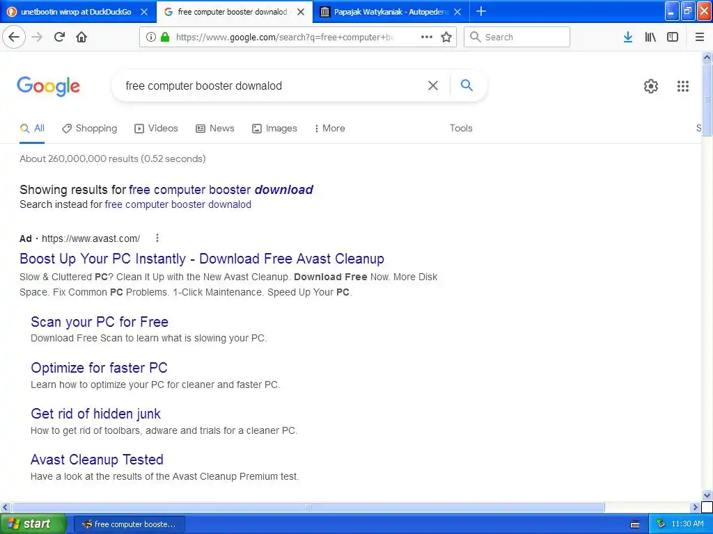The height and width of the screenshot is (534, 713).
Task: Open the Library bookmarks icon
Action: [650, 37]
